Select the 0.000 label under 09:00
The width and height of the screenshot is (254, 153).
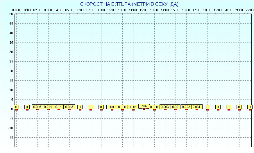112,107
